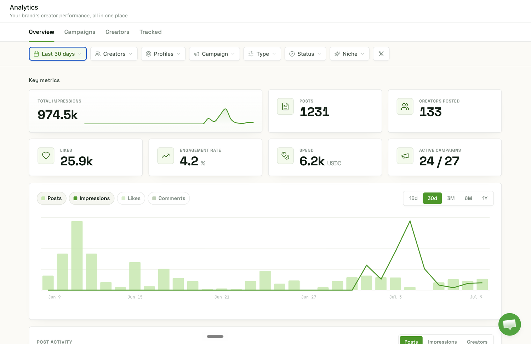Click the Jun 21 axis label
The image size is (531, 344).
222,297
